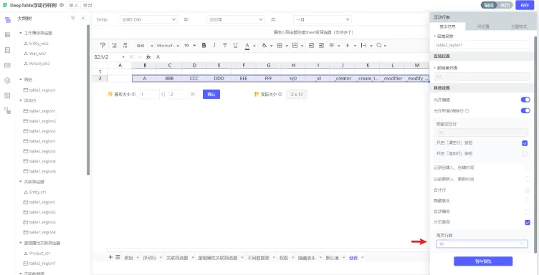Open the Entity filter dropdown
Image resolution: width=539 pixels, height=275 pixels.
pos(149,19)
